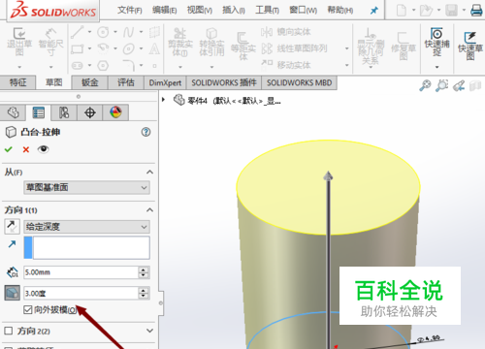Enable 方向 2 checkbox
Viewport: 485px width, 349px height.
[9, 331]
